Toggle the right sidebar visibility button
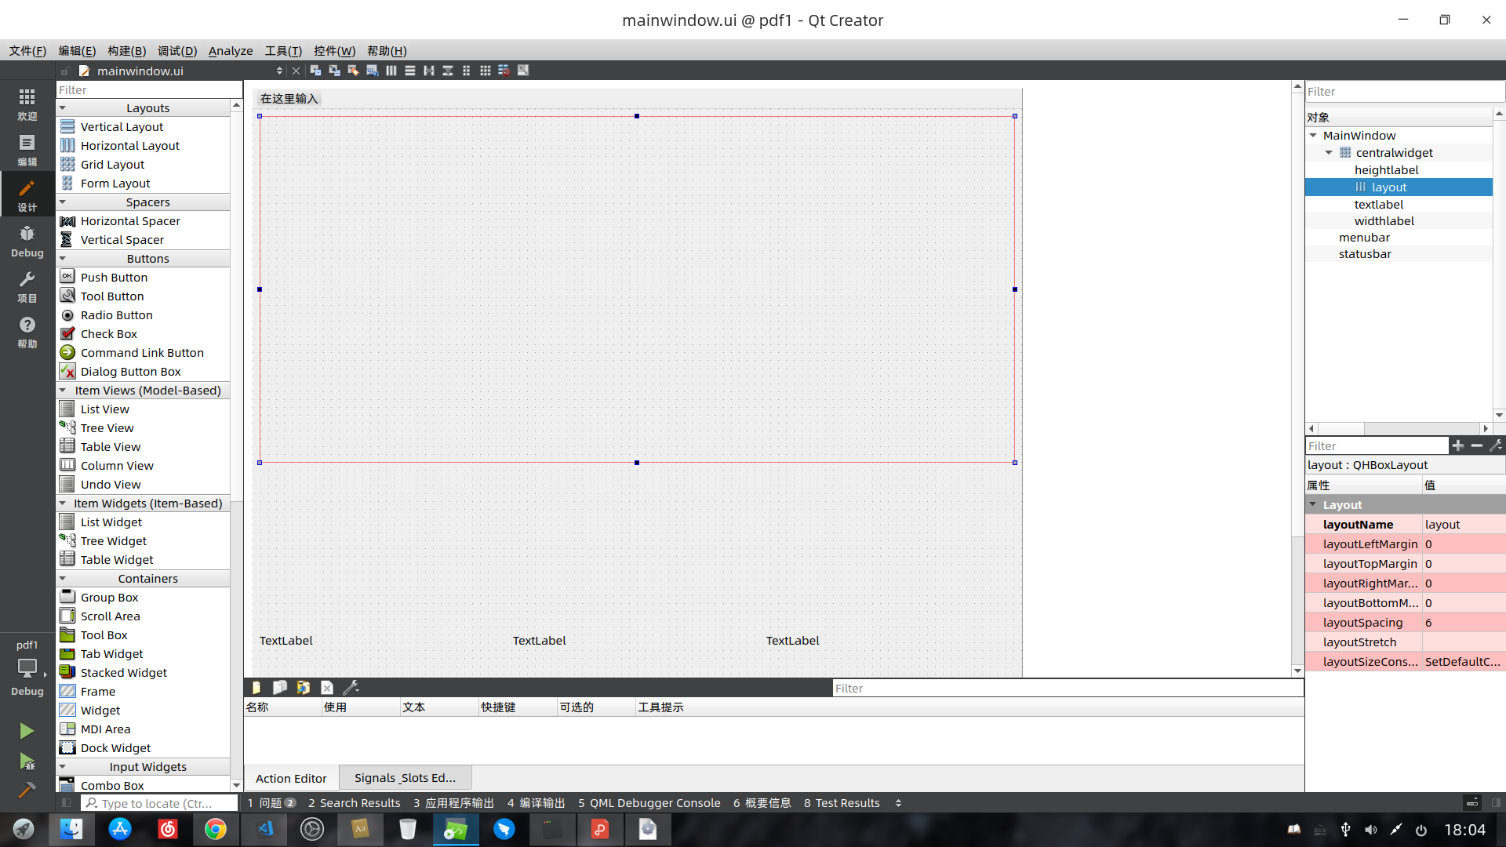1506x847 pixels. tap(1496, 803)
